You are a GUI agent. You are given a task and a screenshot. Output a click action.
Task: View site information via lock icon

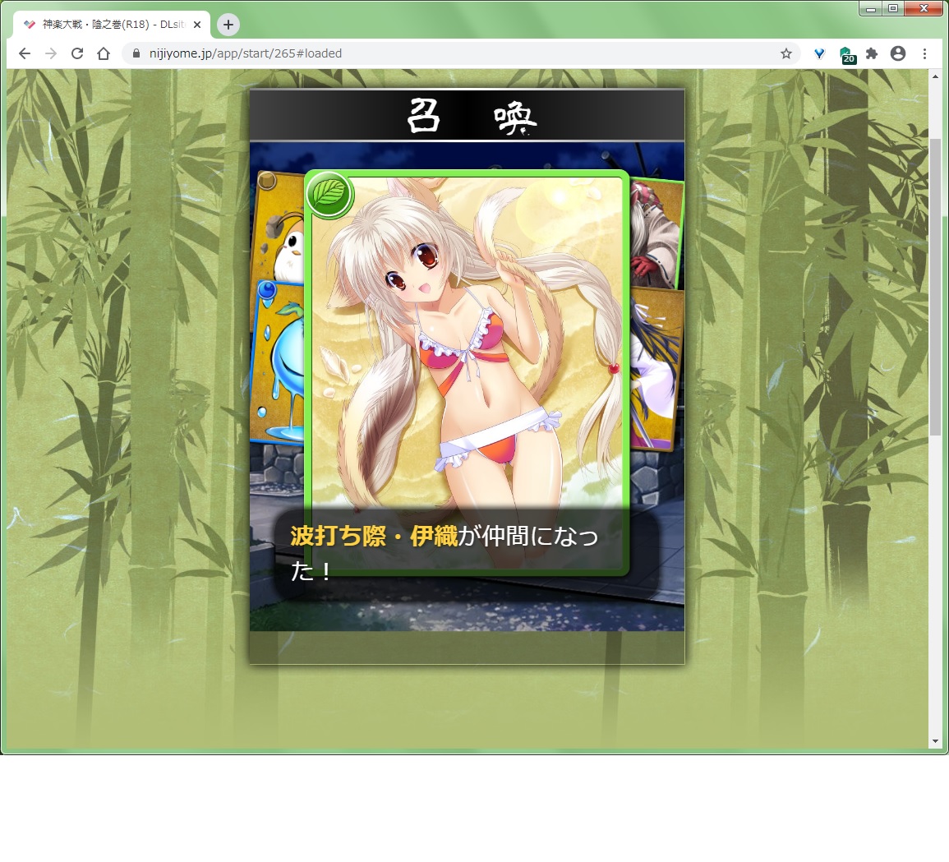click(x=136, y=53)
